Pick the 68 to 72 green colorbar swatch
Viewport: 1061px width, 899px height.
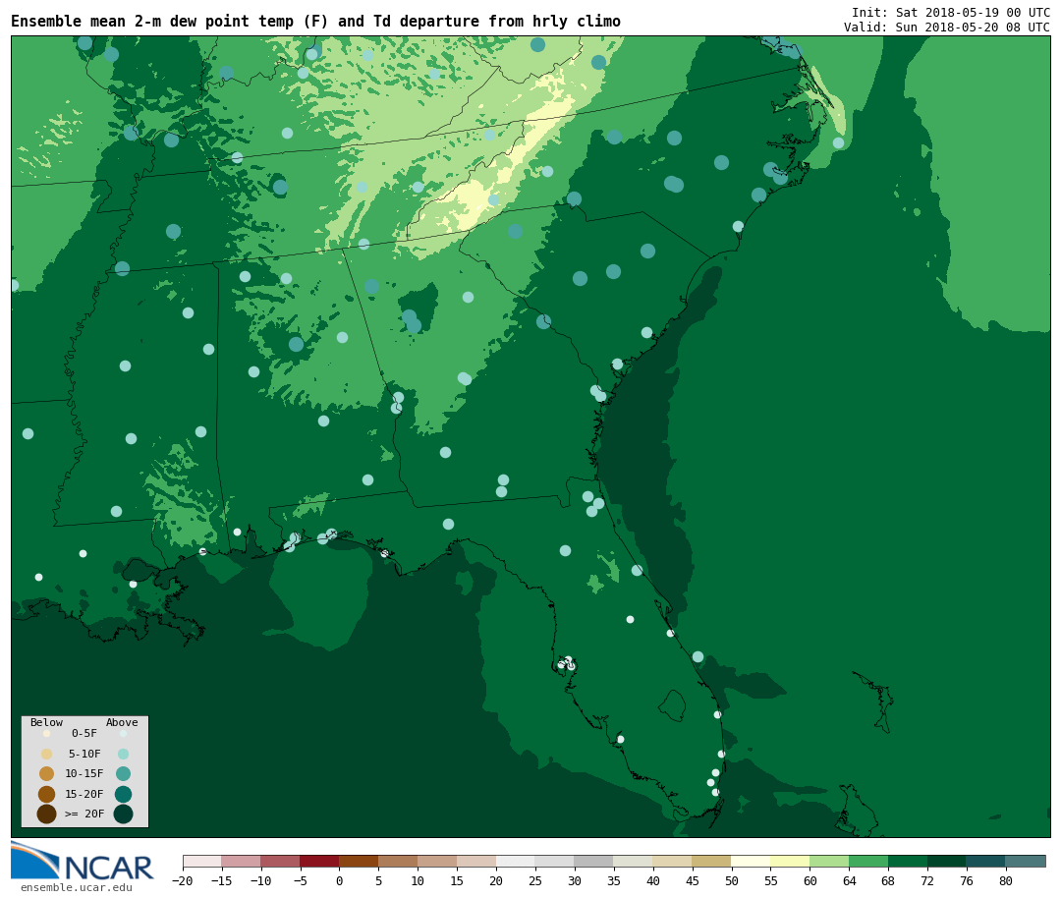[x=908, y=861]
